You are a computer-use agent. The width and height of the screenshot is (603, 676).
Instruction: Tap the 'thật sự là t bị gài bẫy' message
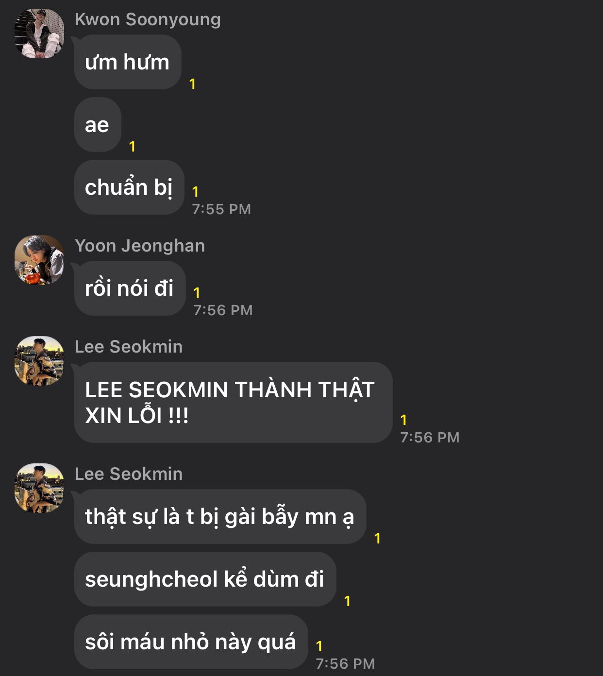pos(220,516)
